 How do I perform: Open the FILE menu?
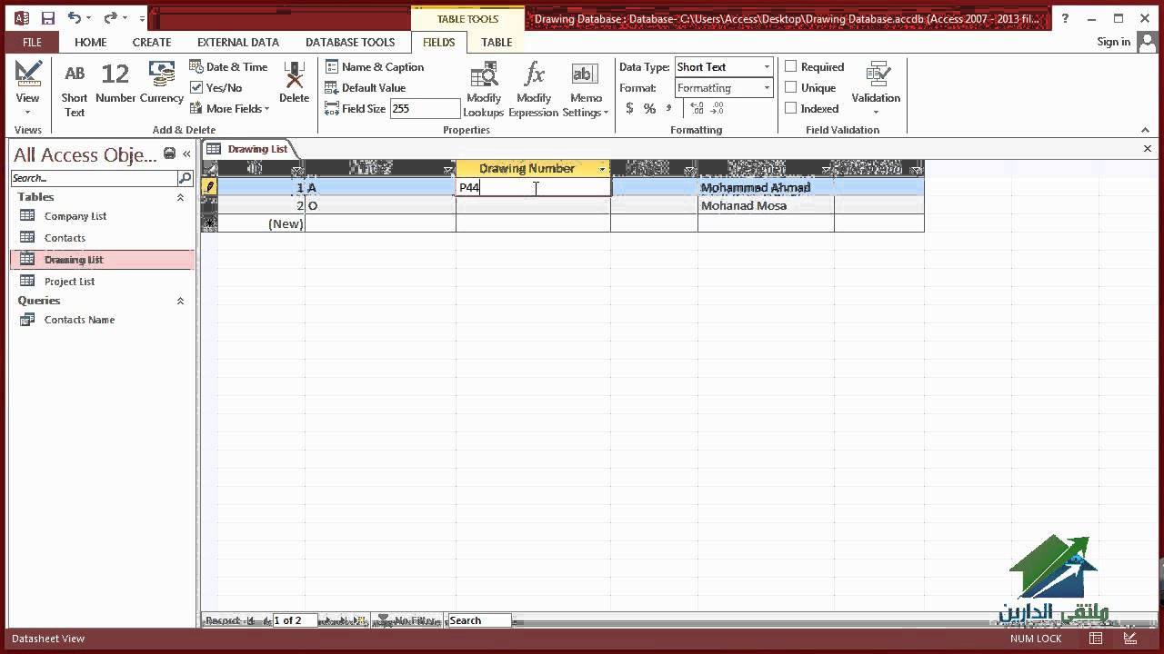click(31, 42)
